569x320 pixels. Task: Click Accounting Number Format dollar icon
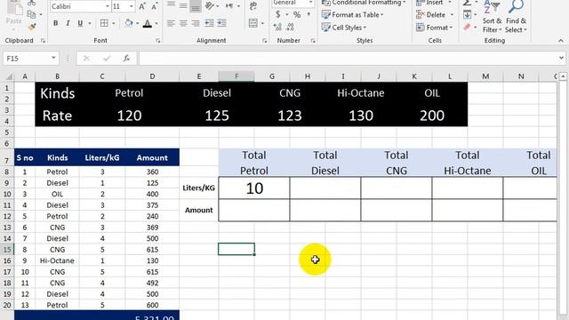278,14
